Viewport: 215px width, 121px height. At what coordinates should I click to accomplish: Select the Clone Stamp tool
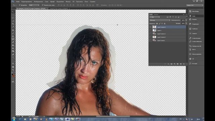pos(13,36)
